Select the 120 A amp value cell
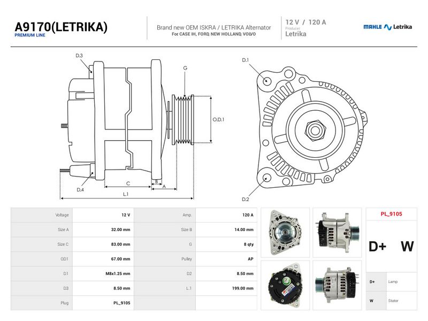This screenshot has width=428, height=321. pyautogui.click(x=226, y=215)
